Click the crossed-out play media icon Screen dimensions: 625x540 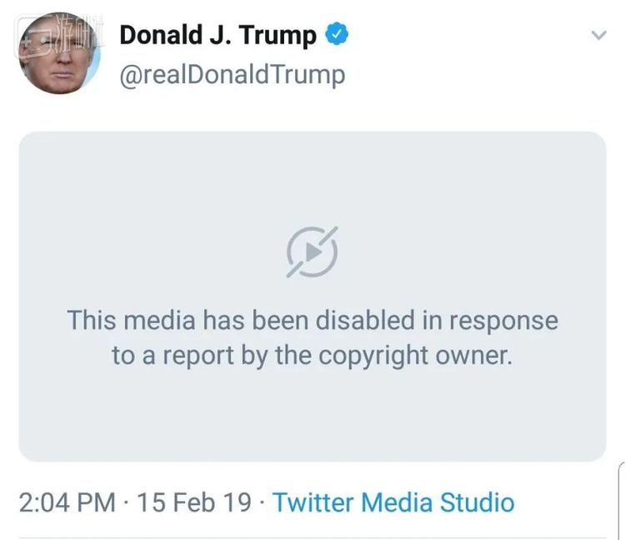coord(312,251)
